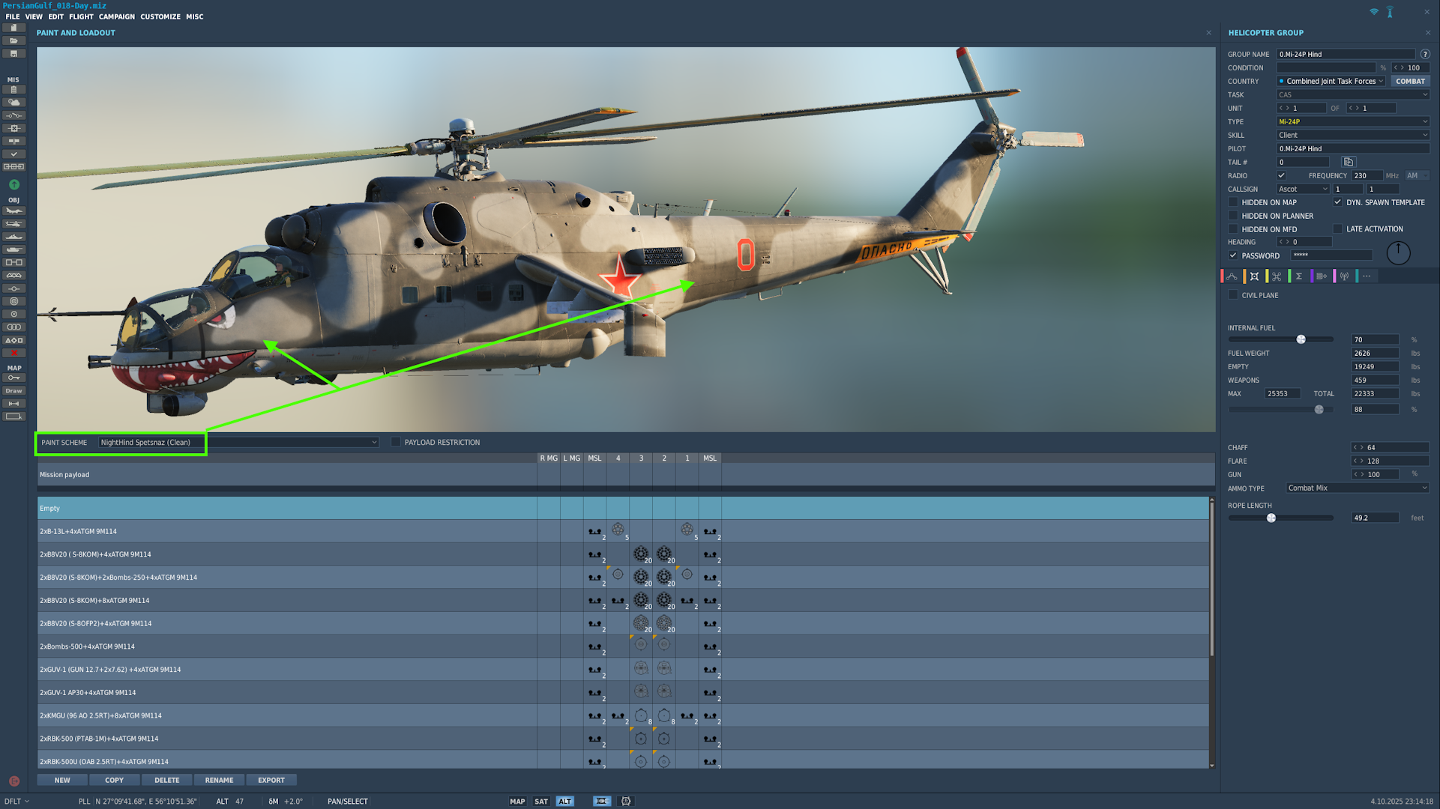Click the red X delete icon in sidebar
Viewport: 1440px width, 809px height.
tap(13, 353)
